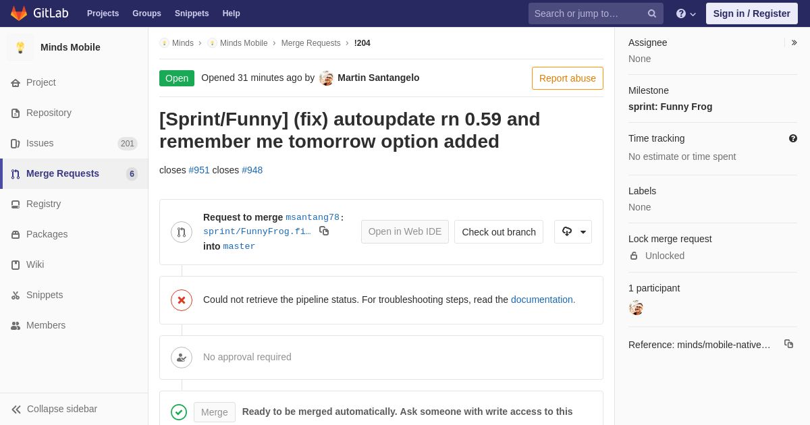Screen dimensions: 810x425
Task: Open the download dropdown
Action: tap(573, 232)
